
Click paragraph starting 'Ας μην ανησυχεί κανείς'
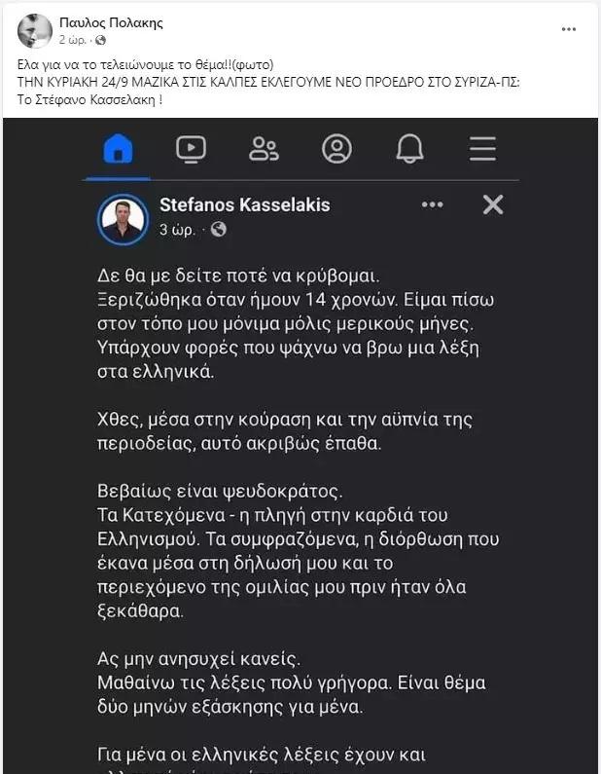click(x=292, y=682)
